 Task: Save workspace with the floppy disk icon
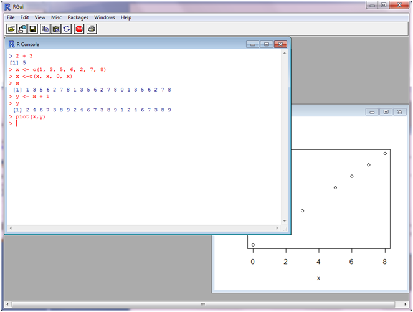point(32,29)
